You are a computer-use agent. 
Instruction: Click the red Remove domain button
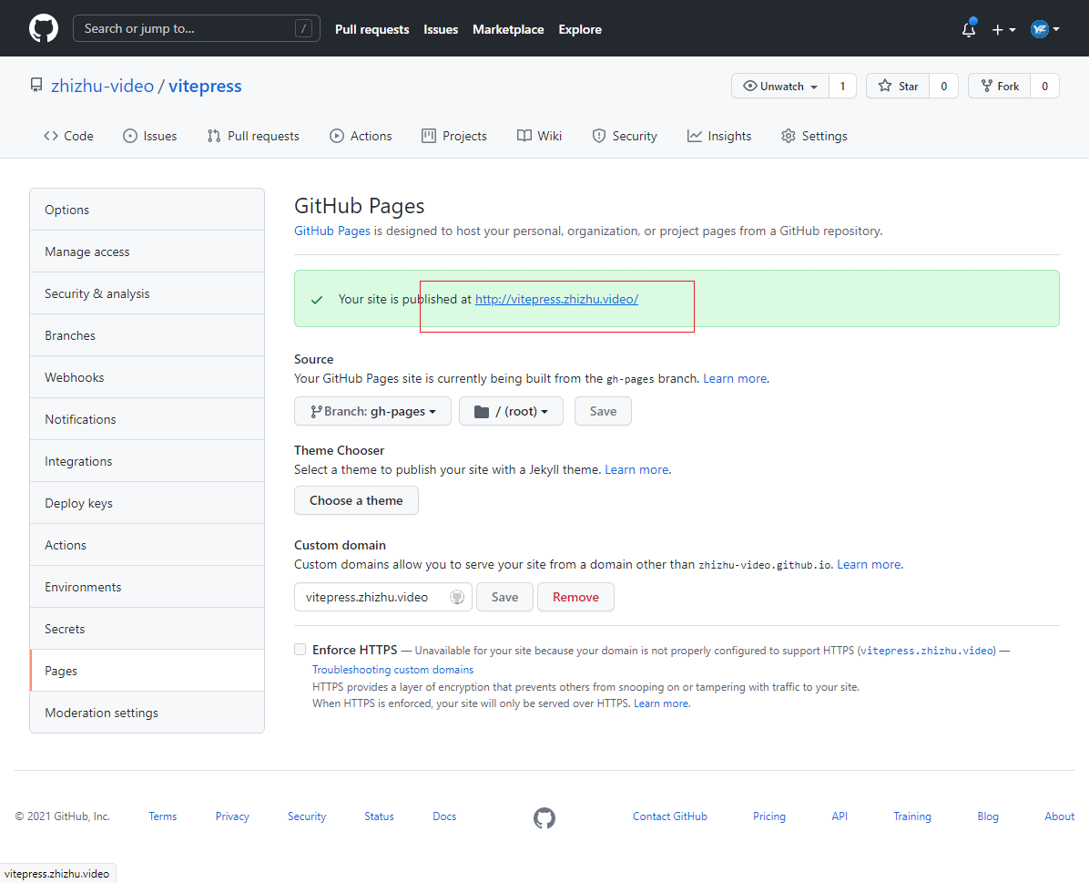pyautogui.click(x=575, y=597)
